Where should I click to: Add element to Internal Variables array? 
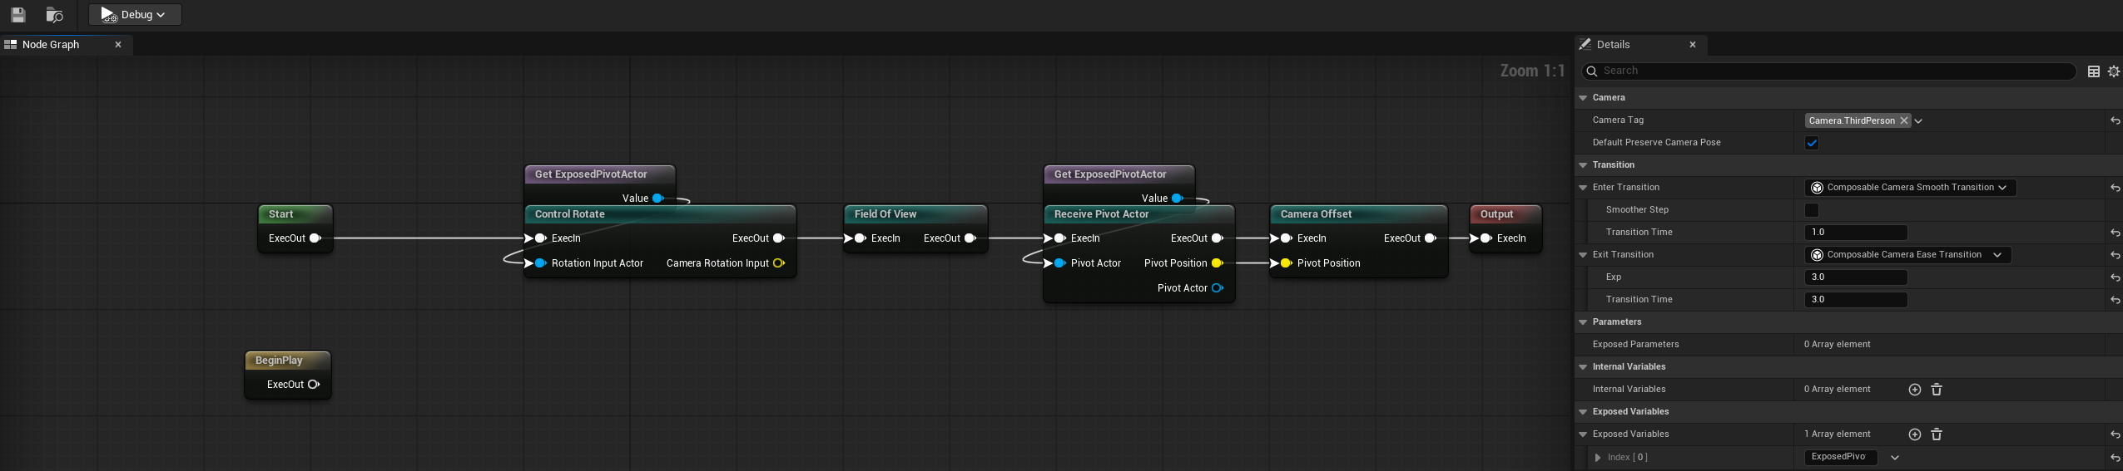pyautogui.click(x=1914, y=390)
